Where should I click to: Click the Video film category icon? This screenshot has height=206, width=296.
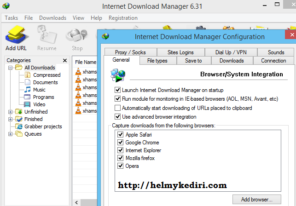point(27,104)
